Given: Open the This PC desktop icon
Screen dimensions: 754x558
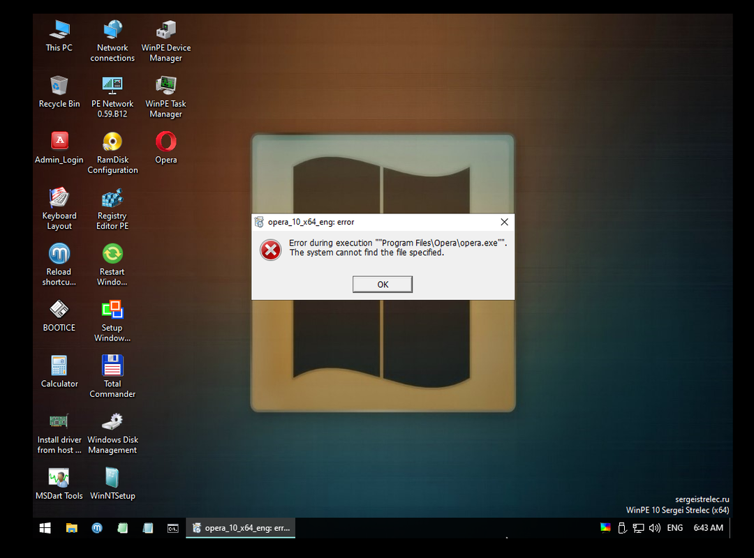Looking at the screenshot, I should [x=59, y=36].
